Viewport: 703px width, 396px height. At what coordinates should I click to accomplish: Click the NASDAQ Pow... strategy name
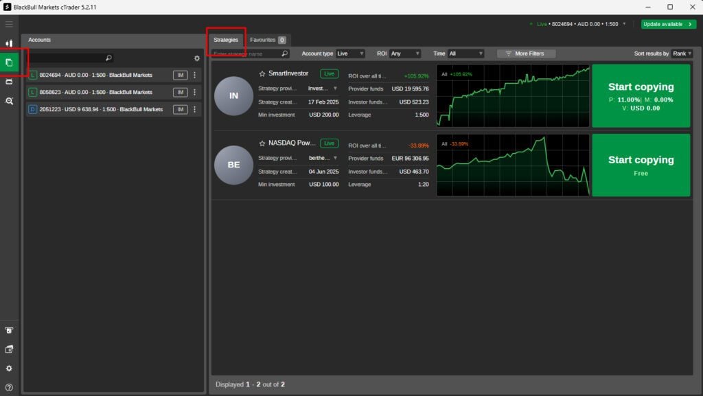click(x=292, y=143)
